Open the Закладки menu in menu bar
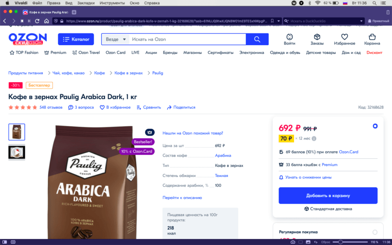Image resolution: width=392 pixels, height=245 pixels. (x=86, y=3)
